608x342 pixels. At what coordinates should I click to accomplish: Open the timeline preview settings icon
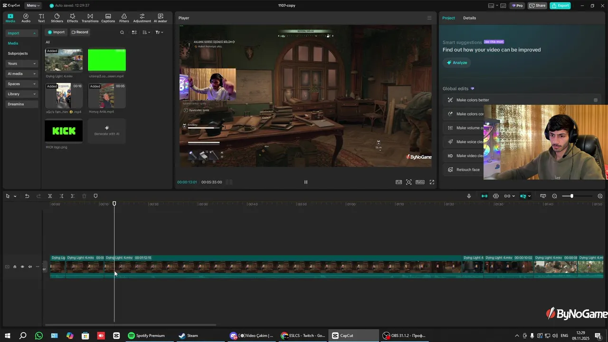click(543, 196)
